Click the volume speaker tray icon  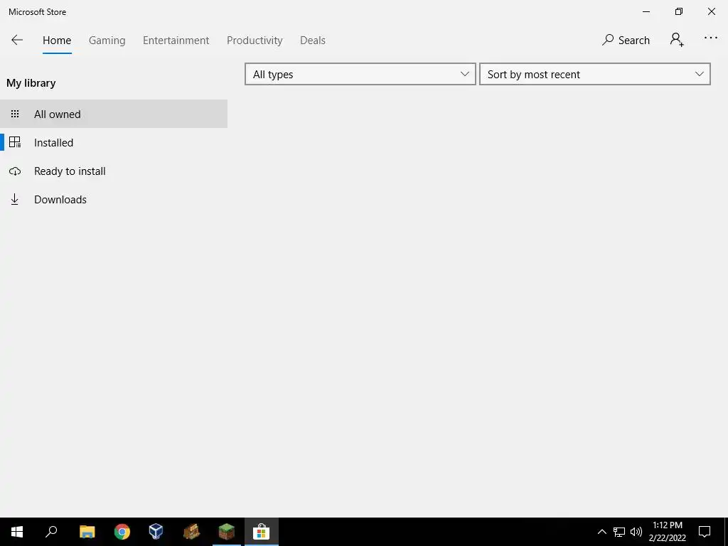click(x=636, y=532)
